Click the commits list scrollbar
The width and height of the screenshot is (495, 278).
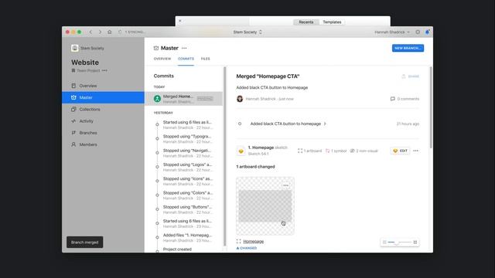(x=225, y=156)
